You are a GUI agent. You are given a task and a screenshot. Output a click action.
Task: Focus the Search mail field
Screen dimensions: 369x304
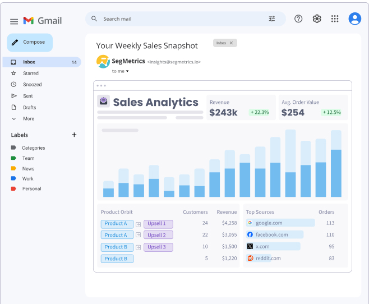[186, 19]
